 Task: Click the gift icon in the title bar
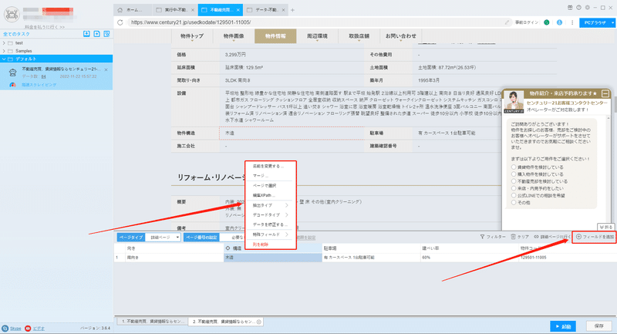(570, 8)
